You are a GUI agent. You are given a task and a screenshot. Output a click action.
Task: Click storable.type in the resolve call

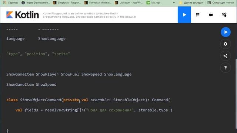pos(153,110)
